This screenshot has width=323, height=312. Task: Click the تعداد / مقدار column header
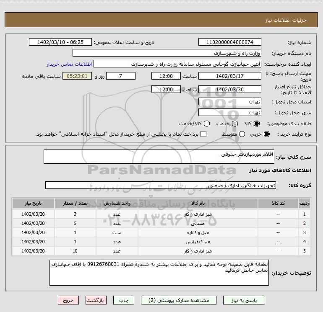point(75,203)
